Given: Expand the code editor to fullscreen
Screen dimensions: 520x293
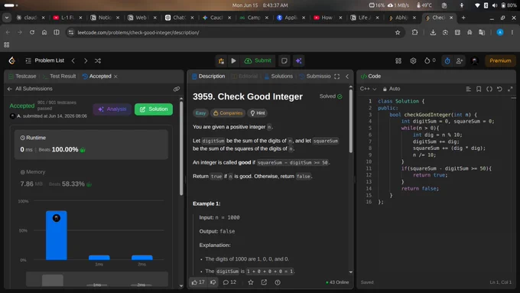Looking at the screenshot, I should click(x=510, y=89).
